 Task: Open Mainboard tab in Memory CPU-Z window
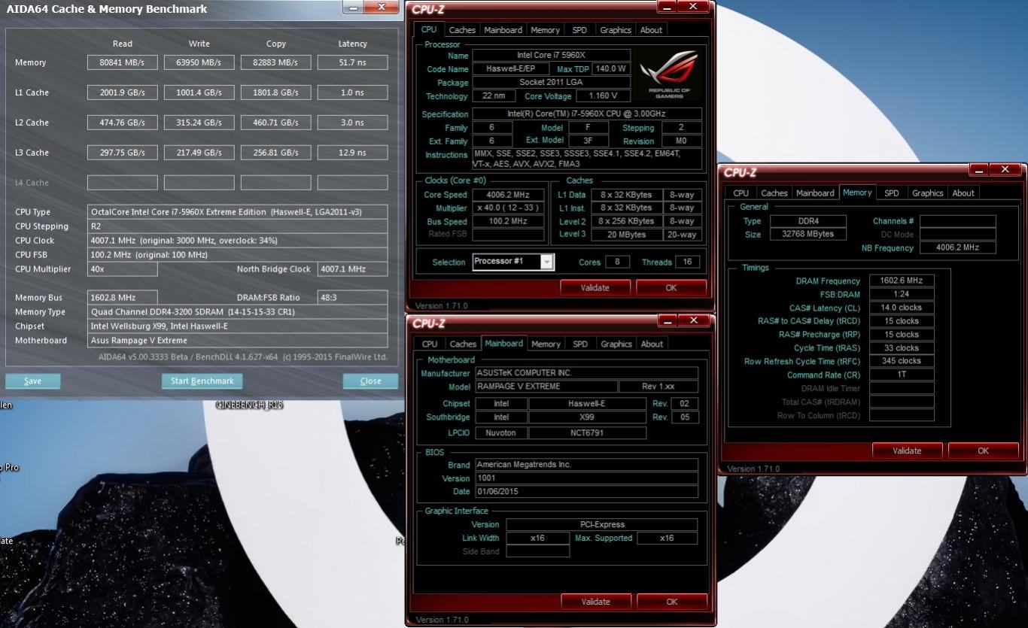pos(815,193)
